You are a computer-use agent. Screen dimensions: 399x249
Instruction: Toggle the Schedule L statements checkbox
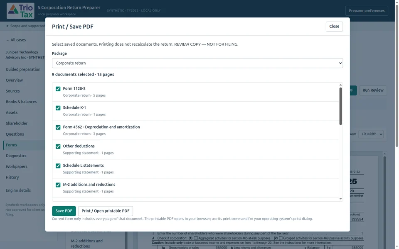58,166
